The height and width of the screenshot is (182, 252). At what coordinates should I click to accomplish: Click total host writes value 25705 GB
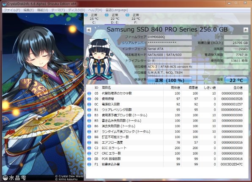(236, 43)
